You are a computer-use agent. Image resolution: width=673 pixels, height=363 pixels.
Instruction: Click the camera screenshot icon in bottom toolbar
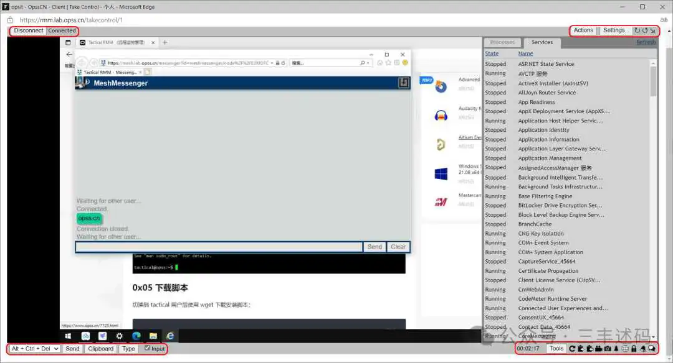(x=608, y=349)
